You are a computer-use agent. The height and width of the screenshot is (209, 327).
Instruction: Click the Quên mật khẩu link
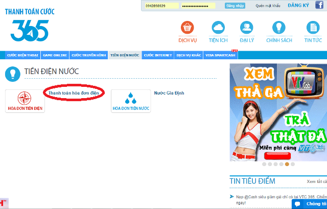(x=268, y=6)
